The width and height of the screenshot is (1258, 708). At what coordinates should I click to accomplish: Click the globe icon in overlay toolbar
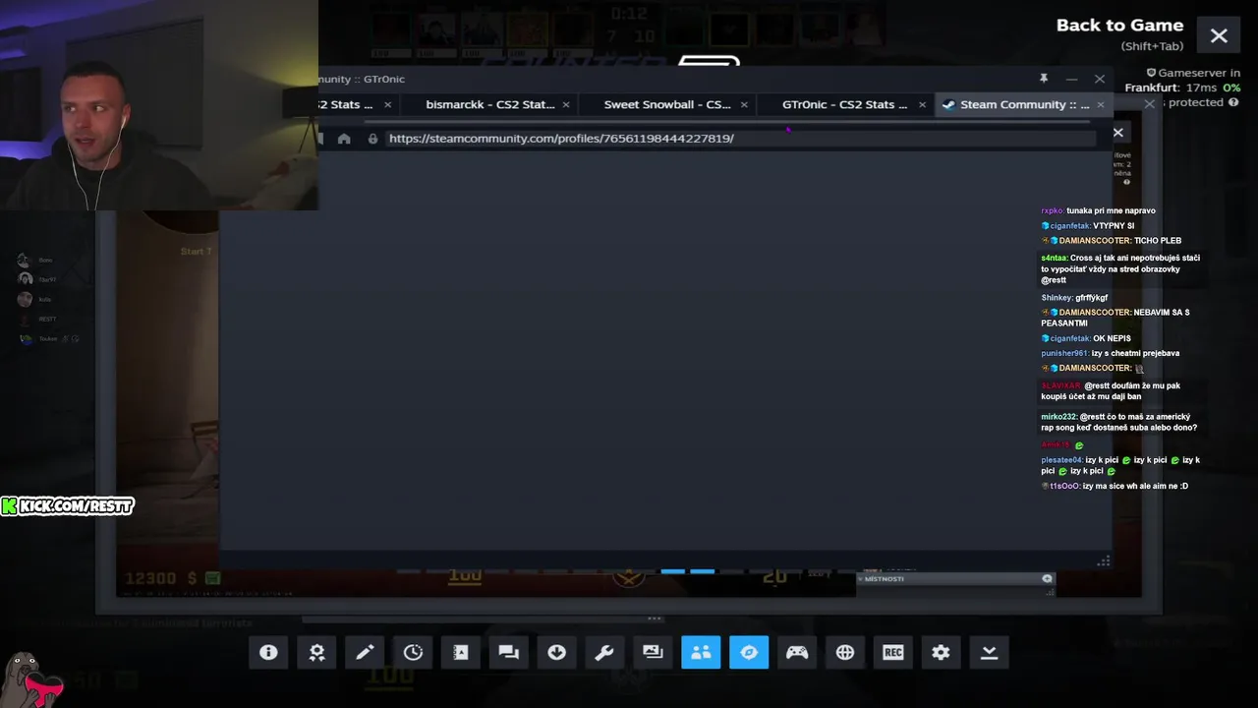tap(845, 652)
